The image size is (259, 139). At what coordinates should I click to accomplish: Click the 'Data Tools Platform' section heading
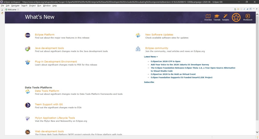point(38,87)
